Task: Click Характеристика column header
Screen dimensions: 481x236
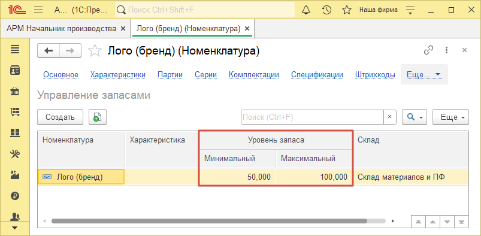Action: [x=162, y=150]
